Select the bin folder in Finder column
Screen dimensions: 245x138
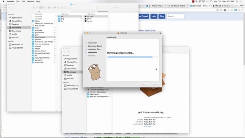coord(70,16)
